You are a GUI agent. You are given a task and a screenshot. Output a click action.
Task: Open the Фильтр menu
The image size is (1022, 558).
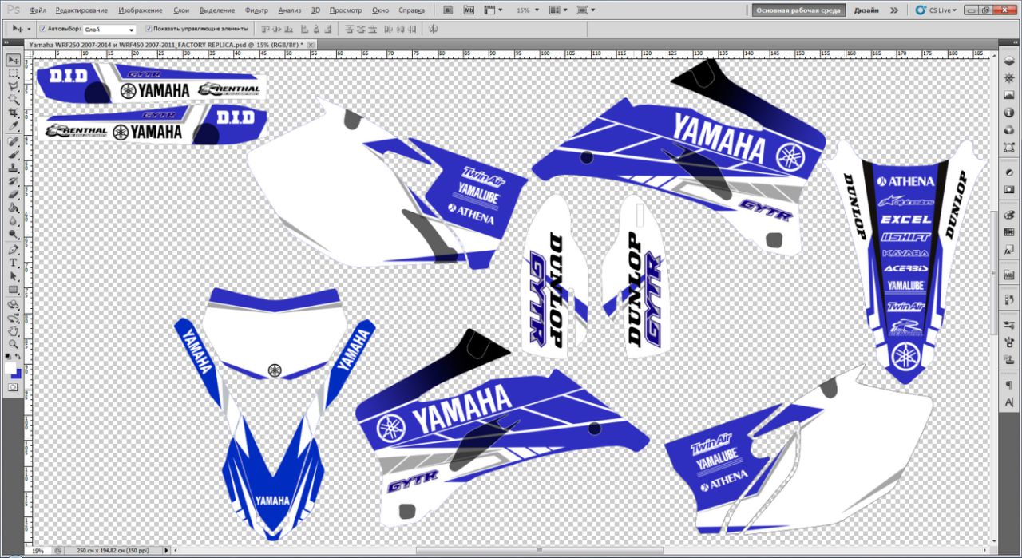click(x=256, y=10)
